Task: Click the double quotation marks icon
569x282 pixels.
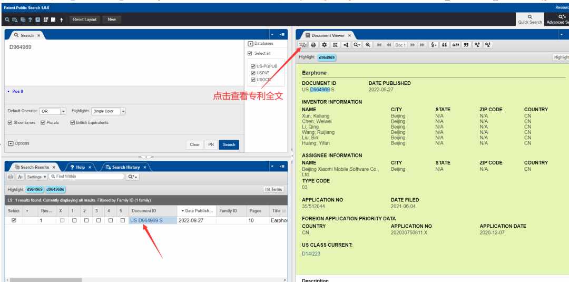Action: [x=455, y=45]
